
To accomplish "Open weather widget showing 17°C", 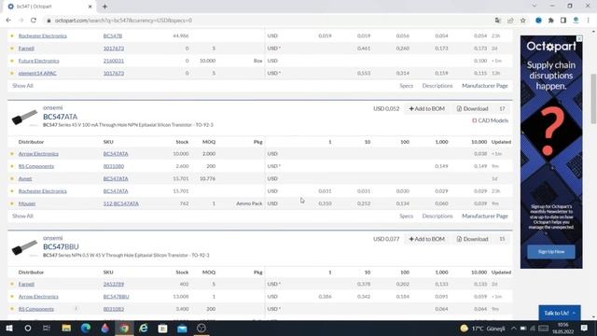I will (482, 328).
